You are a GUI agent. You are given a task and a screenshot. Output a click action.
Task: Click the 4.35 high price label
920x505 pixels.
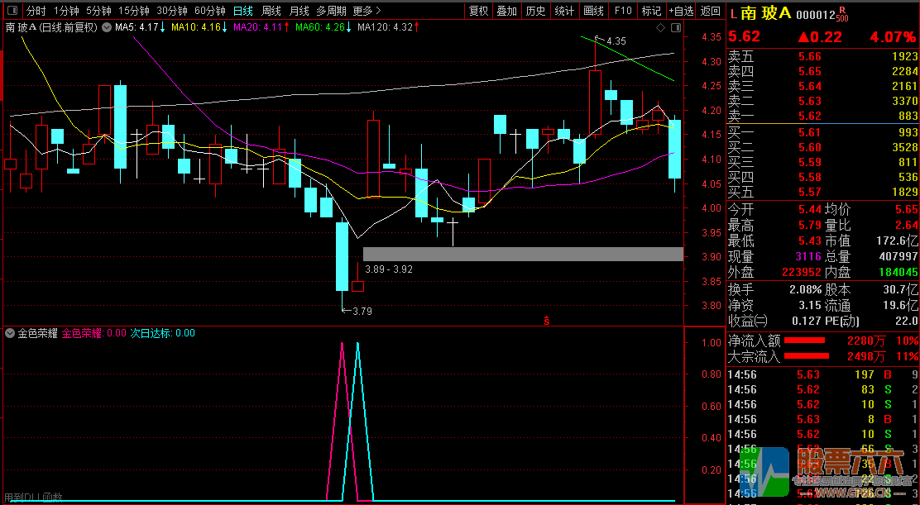pos(616,40)
